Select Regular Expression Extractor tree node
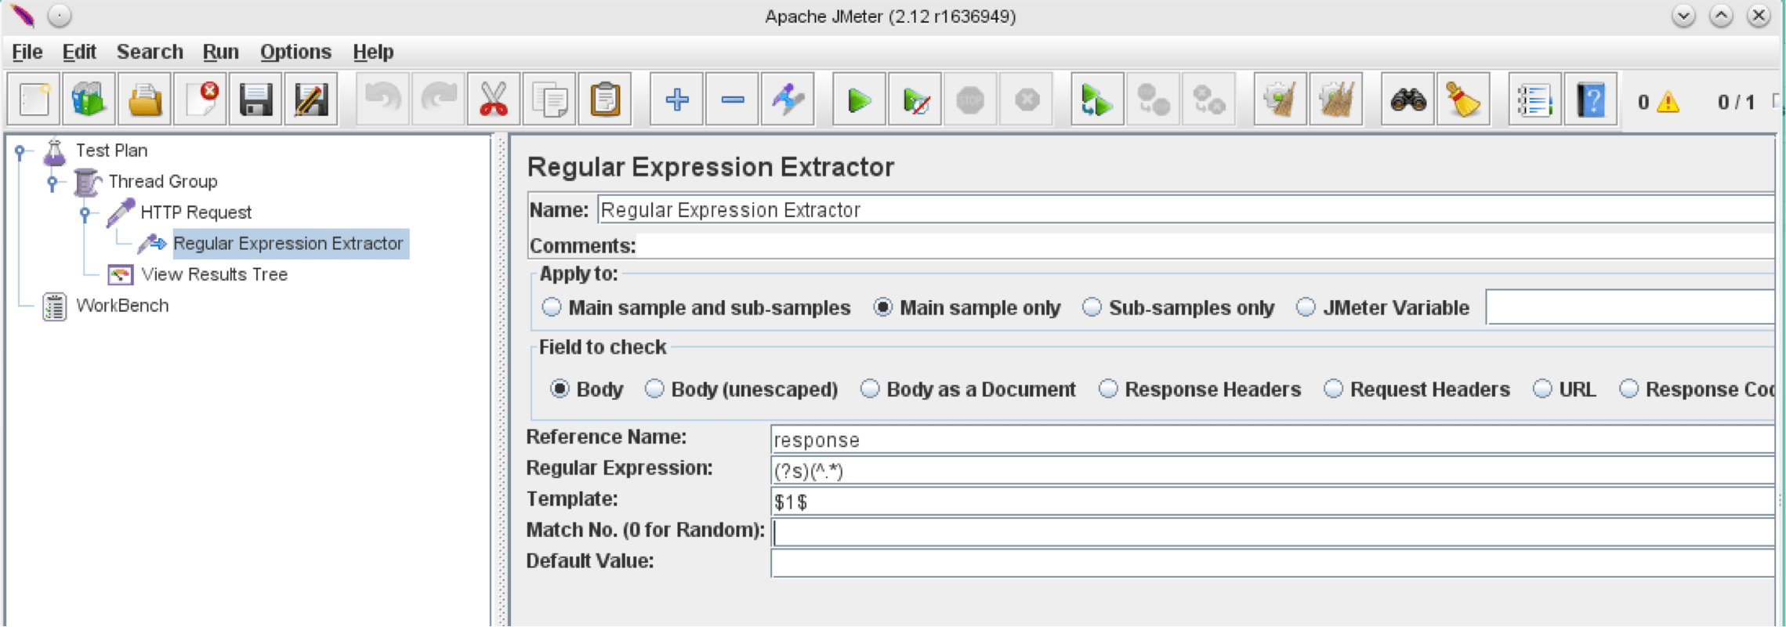 [288, 244]
